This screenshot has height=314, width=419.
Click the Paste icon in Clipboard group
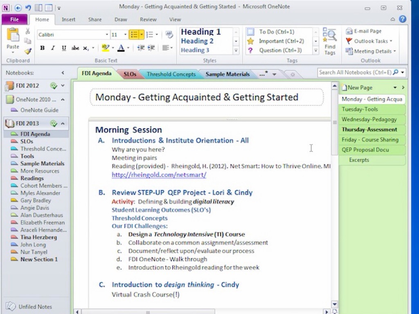click(x=13, y=37)
